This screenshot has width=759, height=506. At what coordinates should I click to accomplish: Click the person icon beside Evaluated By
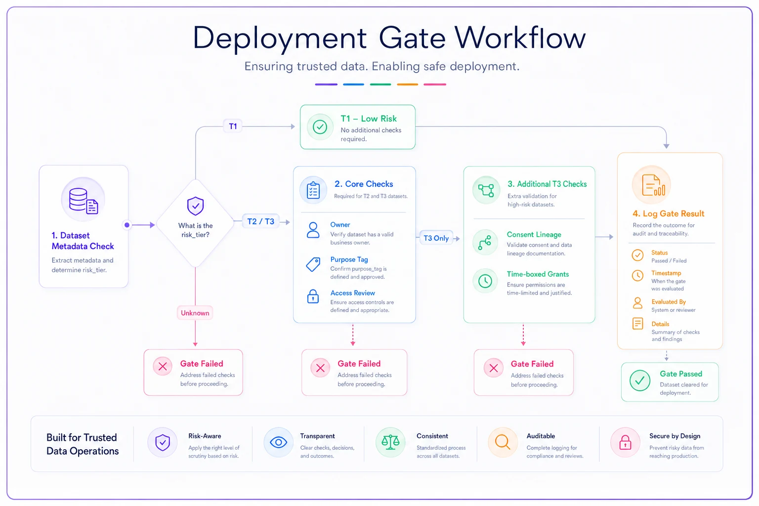(x=638, y=303)
